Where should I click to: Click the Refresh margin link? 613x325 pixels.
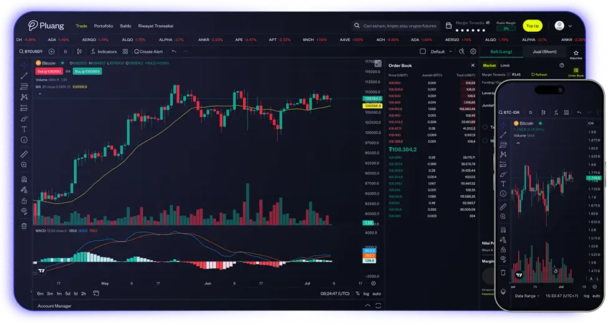[539, 74]
